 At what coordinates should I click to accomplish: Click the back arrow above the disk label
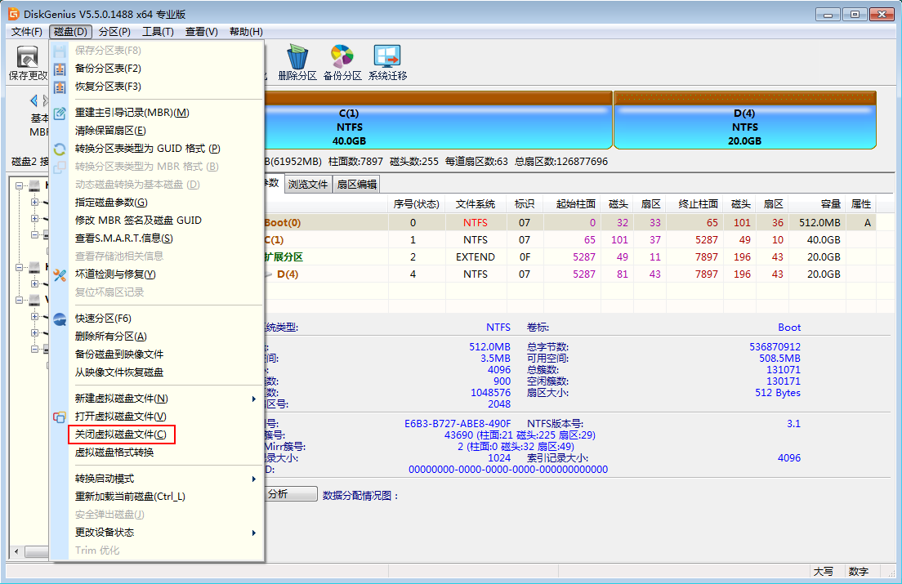tap(34, 100)
